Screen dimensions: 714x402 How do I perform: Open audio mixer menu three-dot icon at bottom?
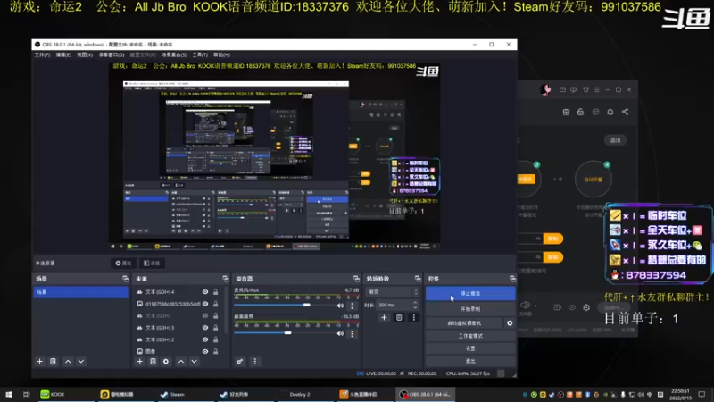(255, 362)
